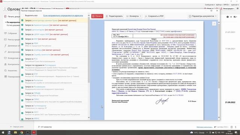This screenshot has width=240, height=135.
Task: Toggle the Выделить все checkbox
Action: [x=22, y=15]
